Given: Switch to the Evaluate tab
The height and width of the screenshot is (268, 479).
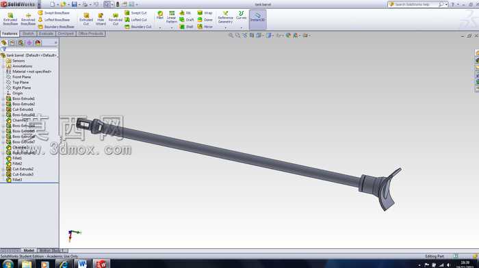Looking at the screenshot, I should [46, 33].
